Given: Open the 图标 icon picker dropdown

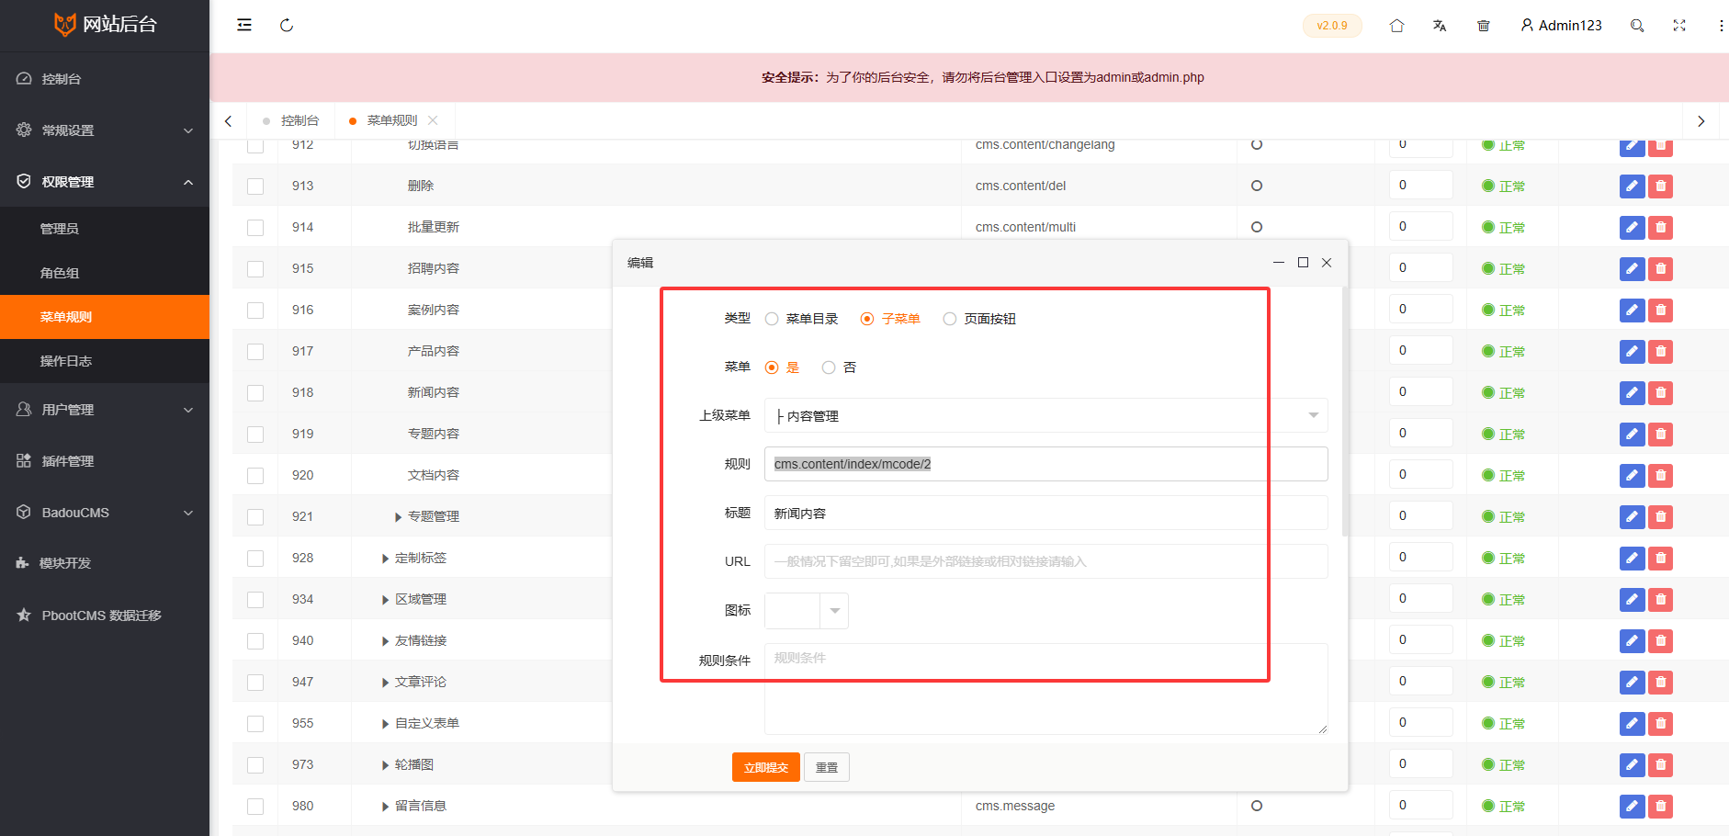Looking at the screenshot, I should click(x=807, y=611).
